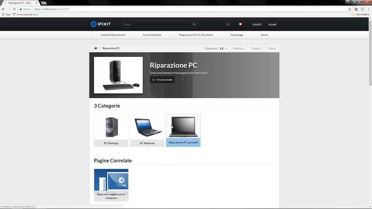Open 'Come costruire un' bookmark

coord(25,15)
